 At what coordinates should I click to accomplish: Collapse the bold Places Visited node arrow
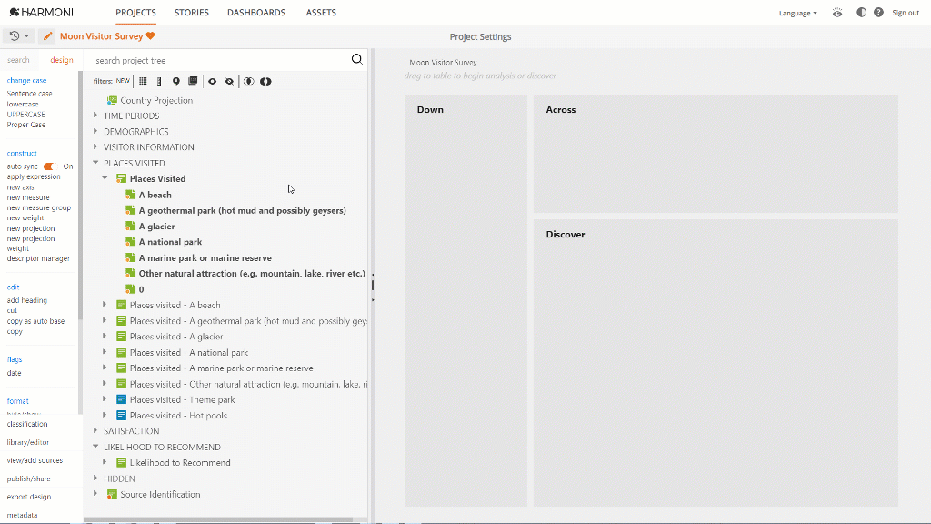point(105,178)
